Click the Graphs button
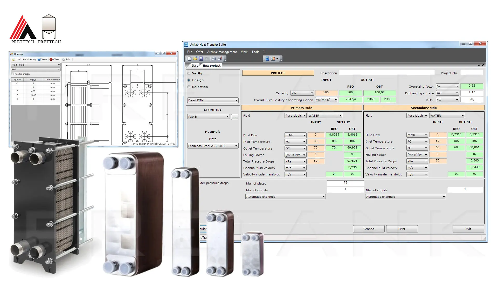 coord(369,229)
